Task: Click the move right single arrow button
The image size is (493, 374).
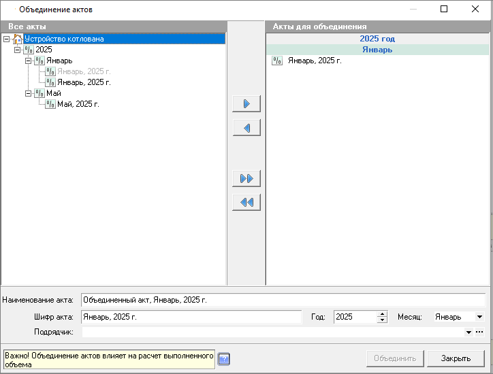Action: (246, 104)
